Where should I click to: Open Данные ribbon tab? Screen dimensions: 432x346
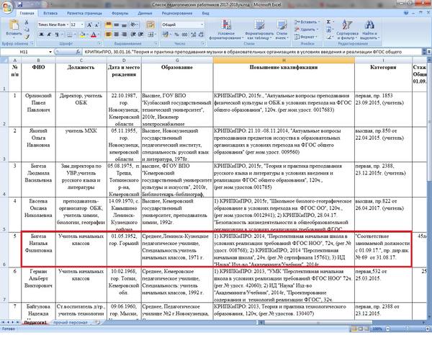pos(145,13)
